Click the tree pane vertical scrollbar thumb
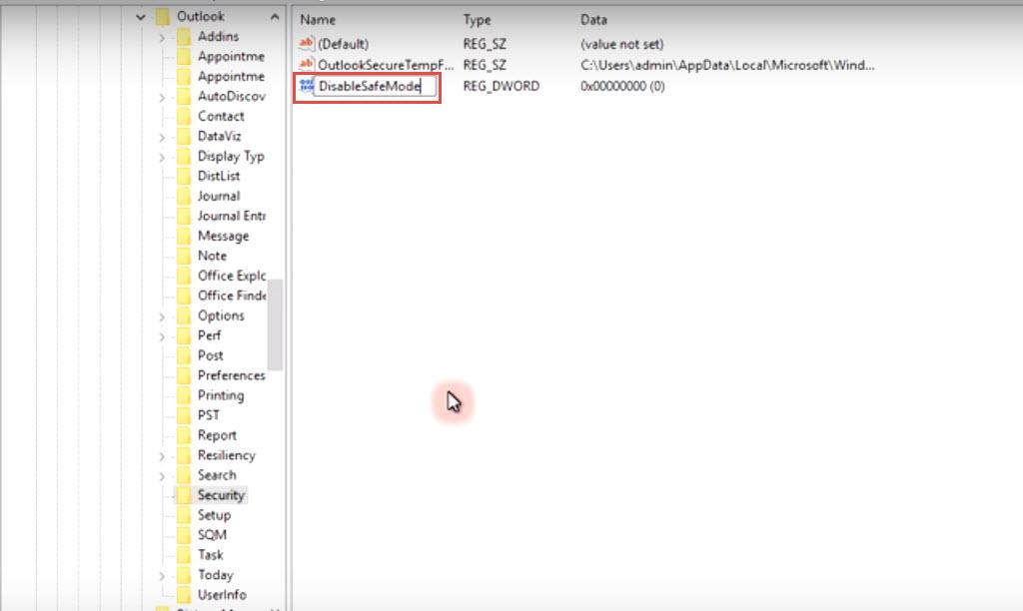The width and height of the screenshot is (1023, 611). point(275,324)
